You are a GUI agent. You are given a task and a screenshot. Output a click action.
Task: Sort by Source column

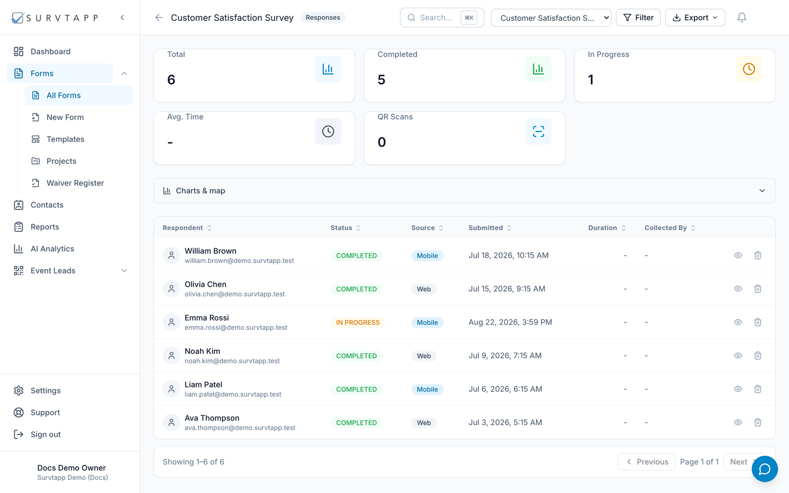coord(427,228)
